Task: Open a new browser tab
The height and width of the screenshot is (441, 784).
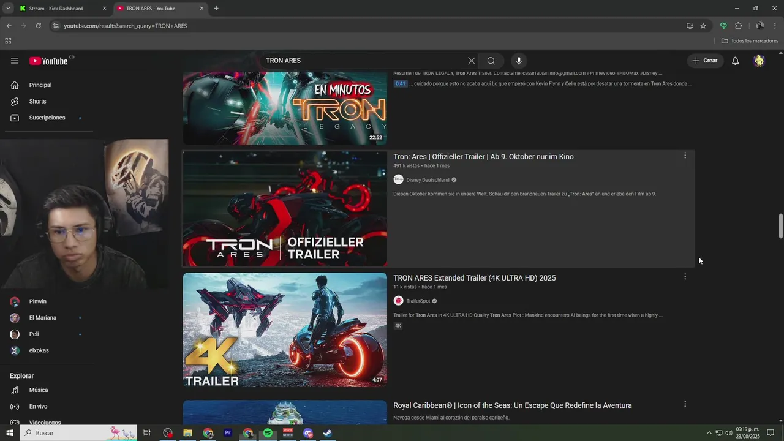Action: (216, 9)
